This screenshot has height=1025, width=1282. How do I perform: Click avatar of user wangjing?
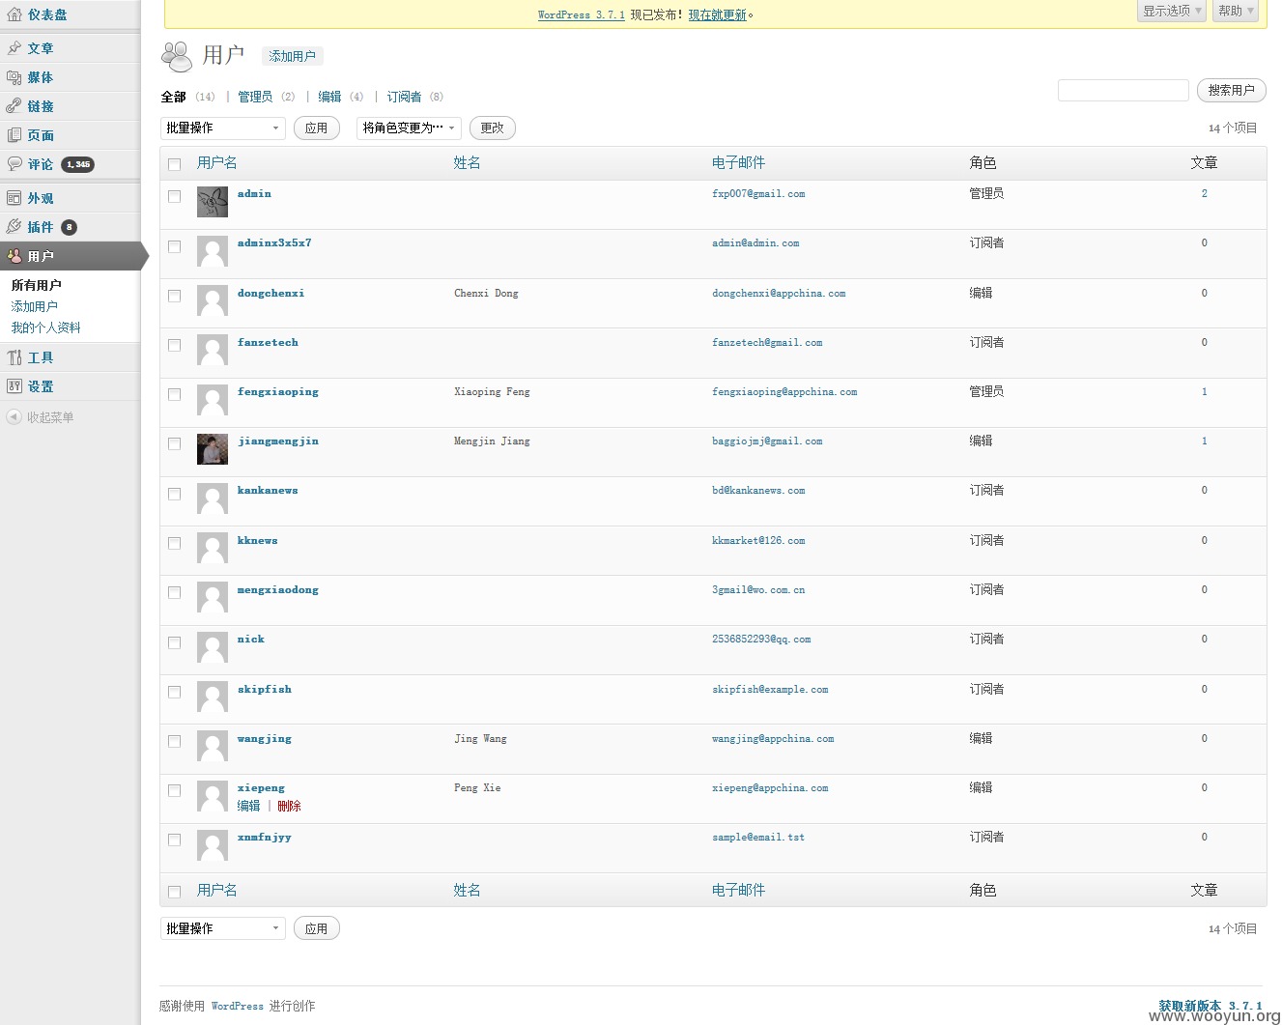click(x=213, y=746)
